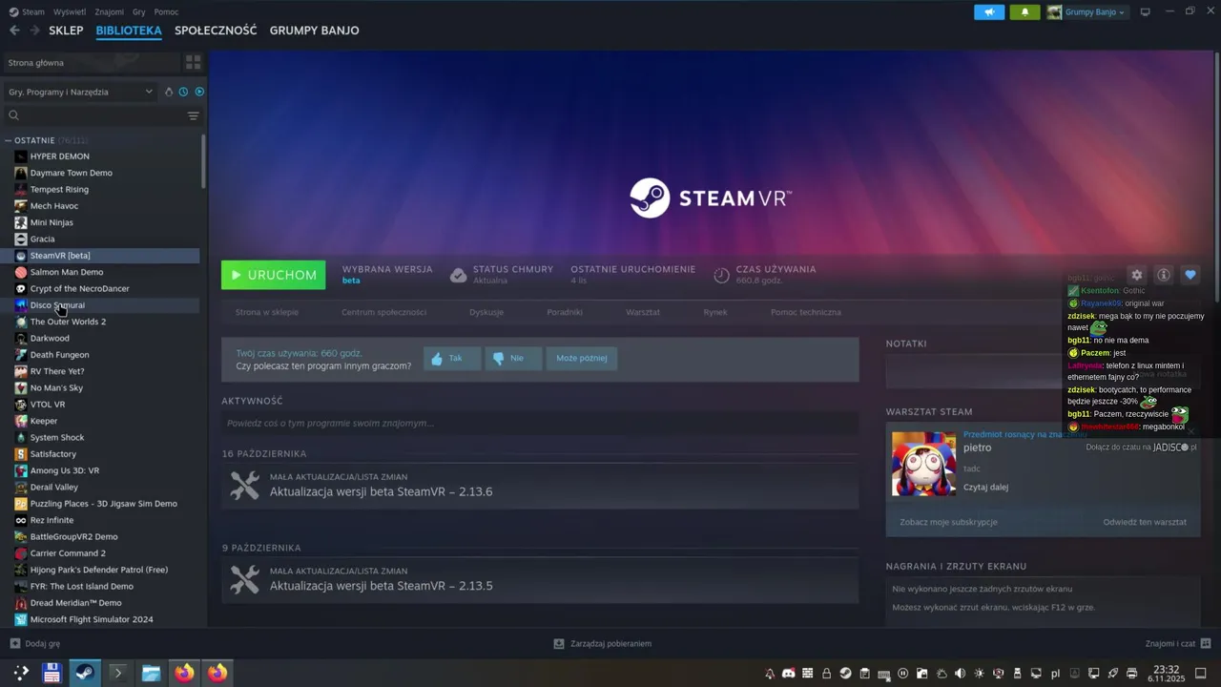Open the SKLEP tab
1221x687 pixels.
(66, 31)
